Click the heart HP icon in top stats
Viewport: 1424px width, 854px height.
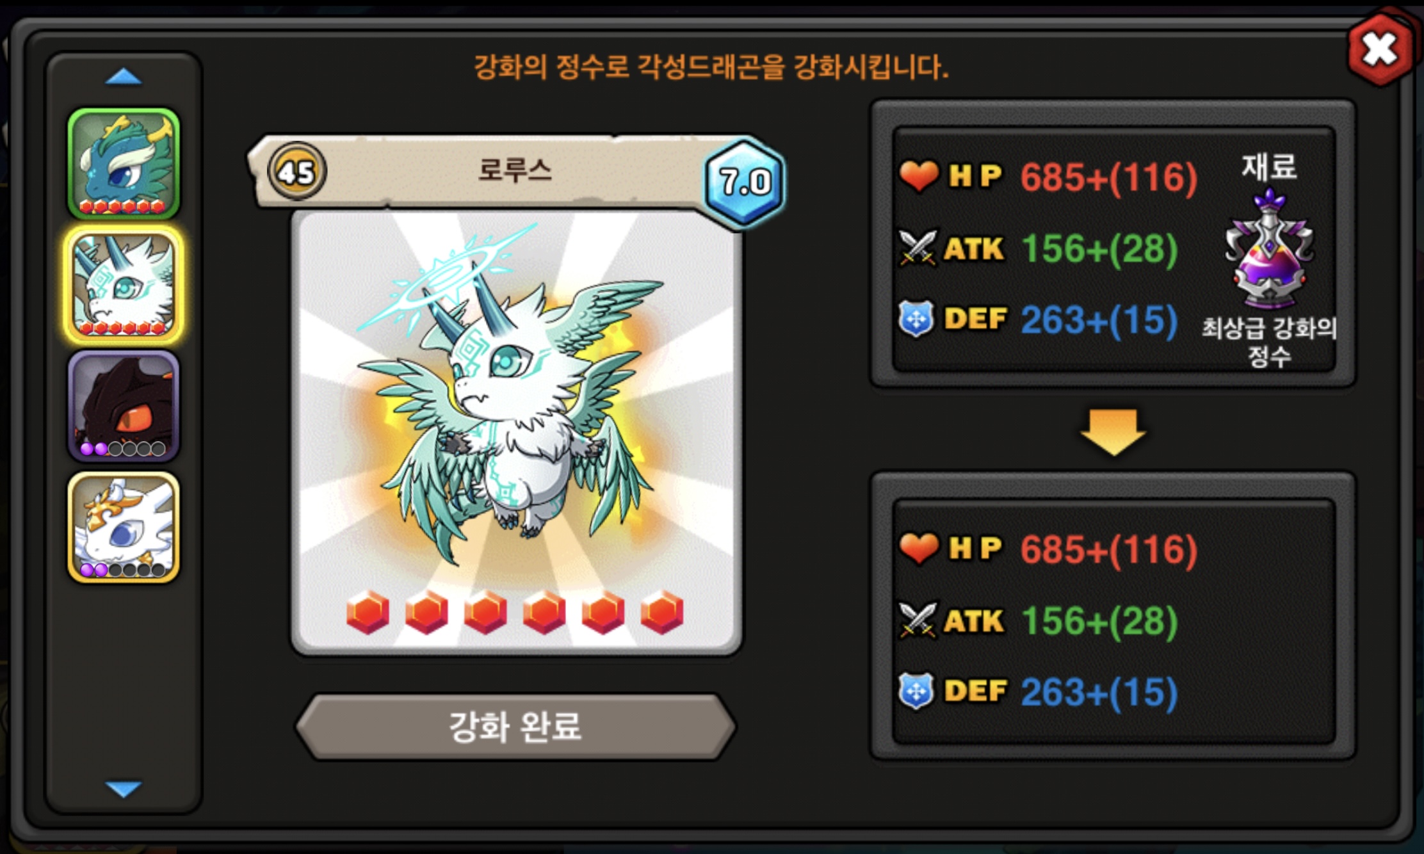point(919,175)
